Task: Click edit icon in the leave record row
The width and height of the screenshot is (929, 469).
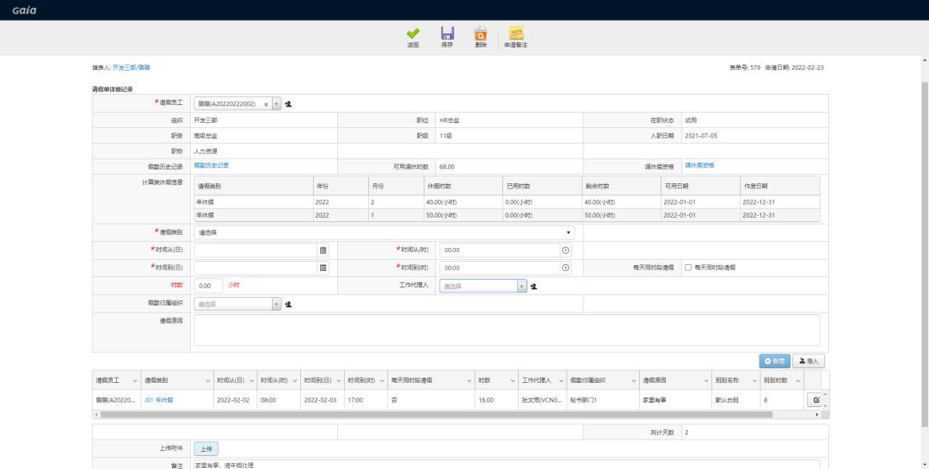Action: coord(813,400)
